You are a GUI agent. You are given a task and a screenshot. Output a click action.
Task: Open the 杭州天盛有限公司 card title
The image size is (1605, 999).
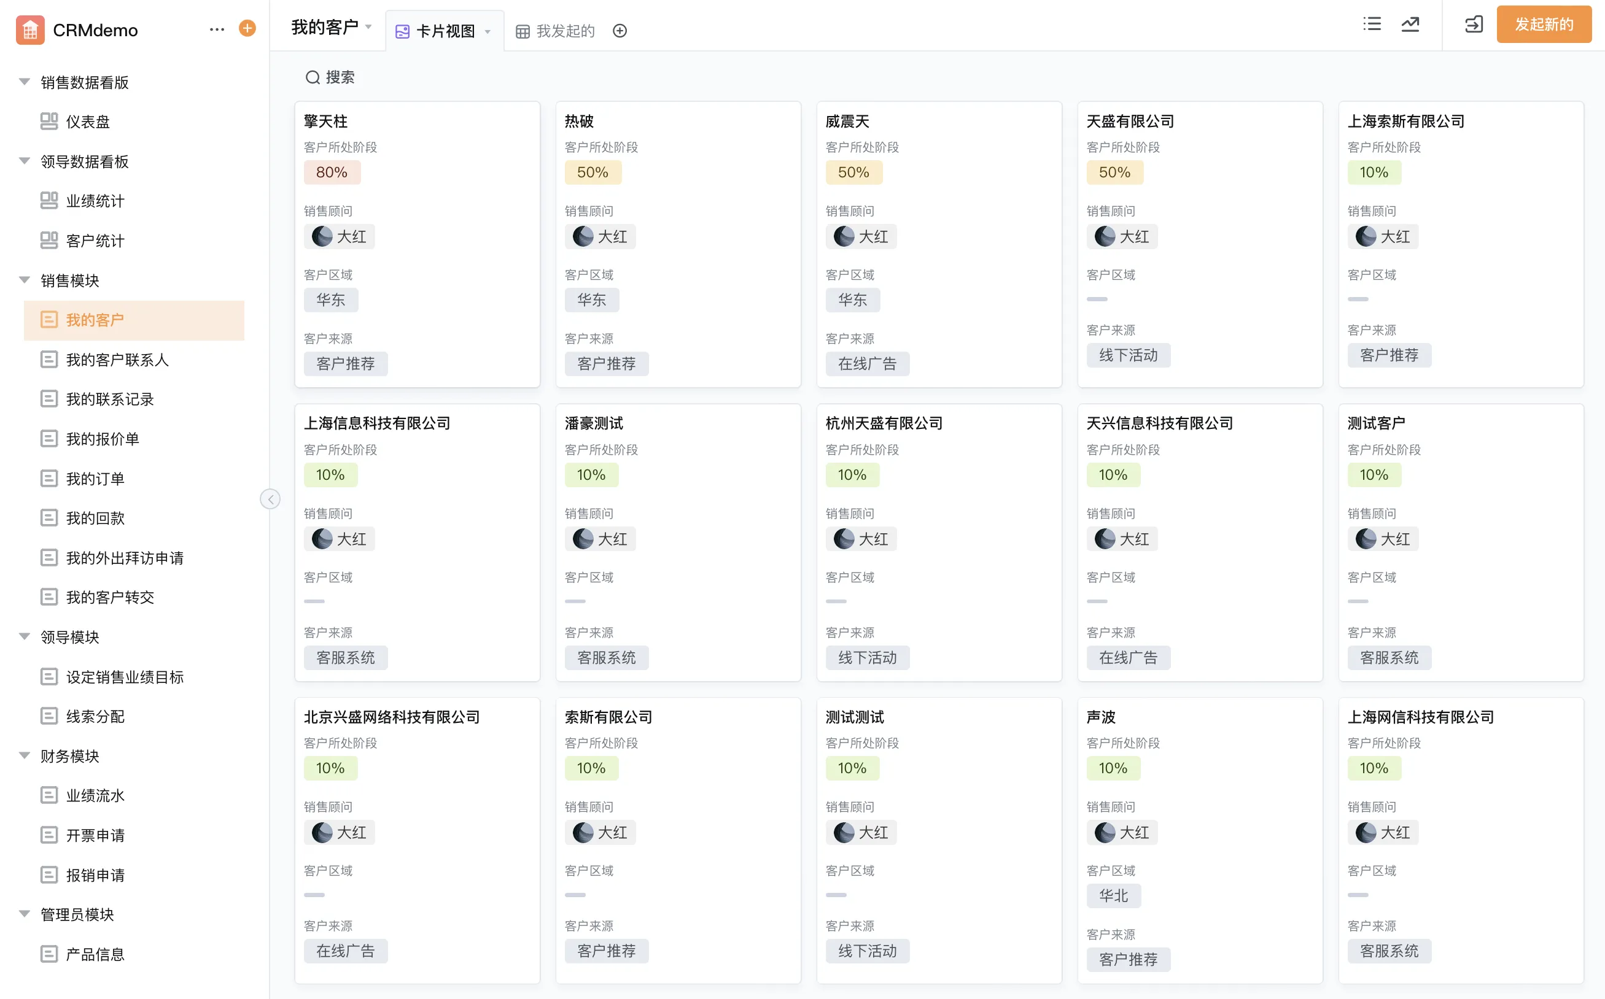pos(884,423)
